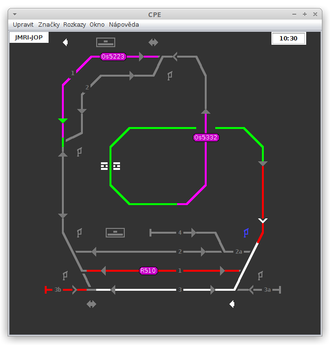Click the JMRI-JOP panel label
Viewport: 330px width, 345px height.
(29, 38)
